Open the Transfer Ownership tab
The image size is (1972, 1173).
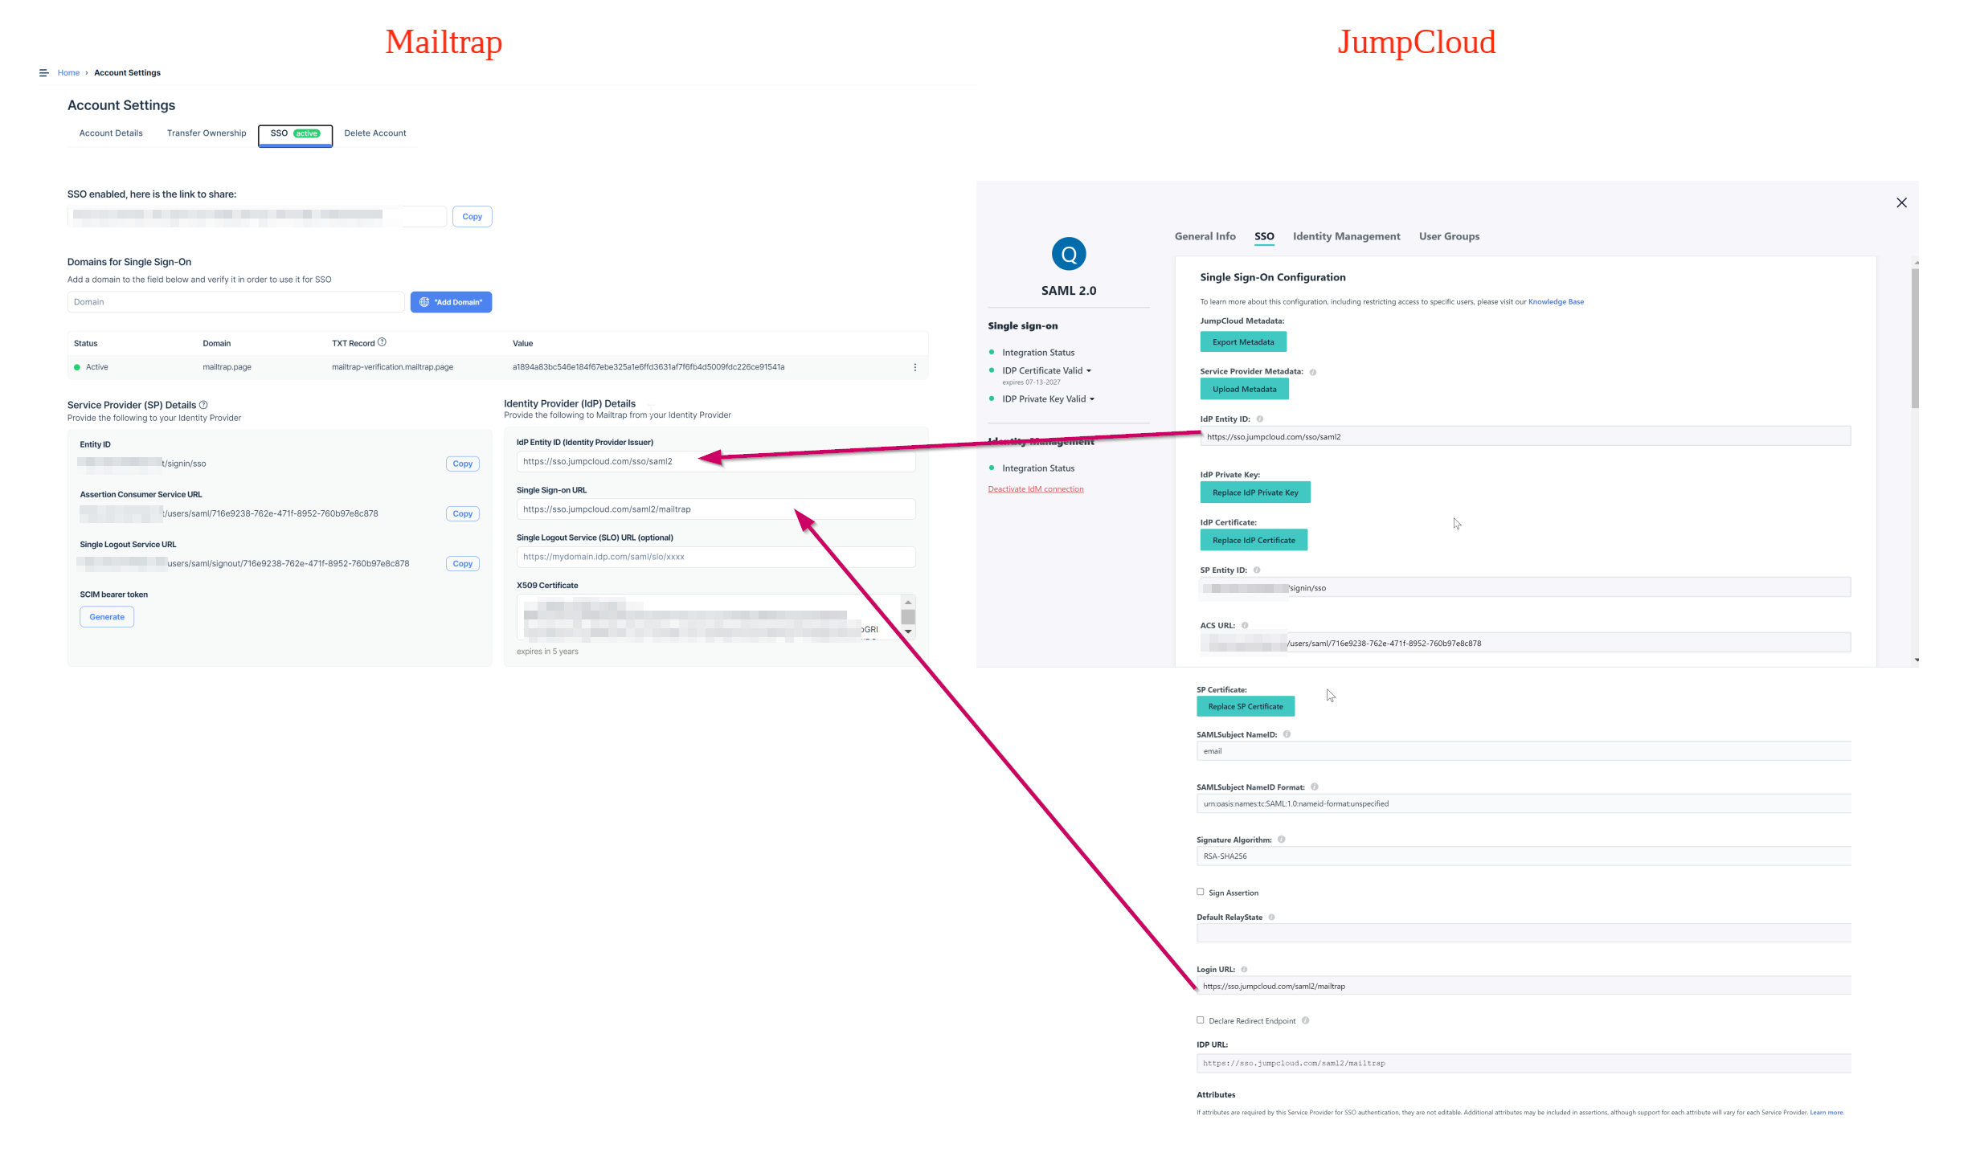point(207,133)
